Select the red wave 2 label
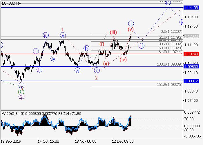 96,77
